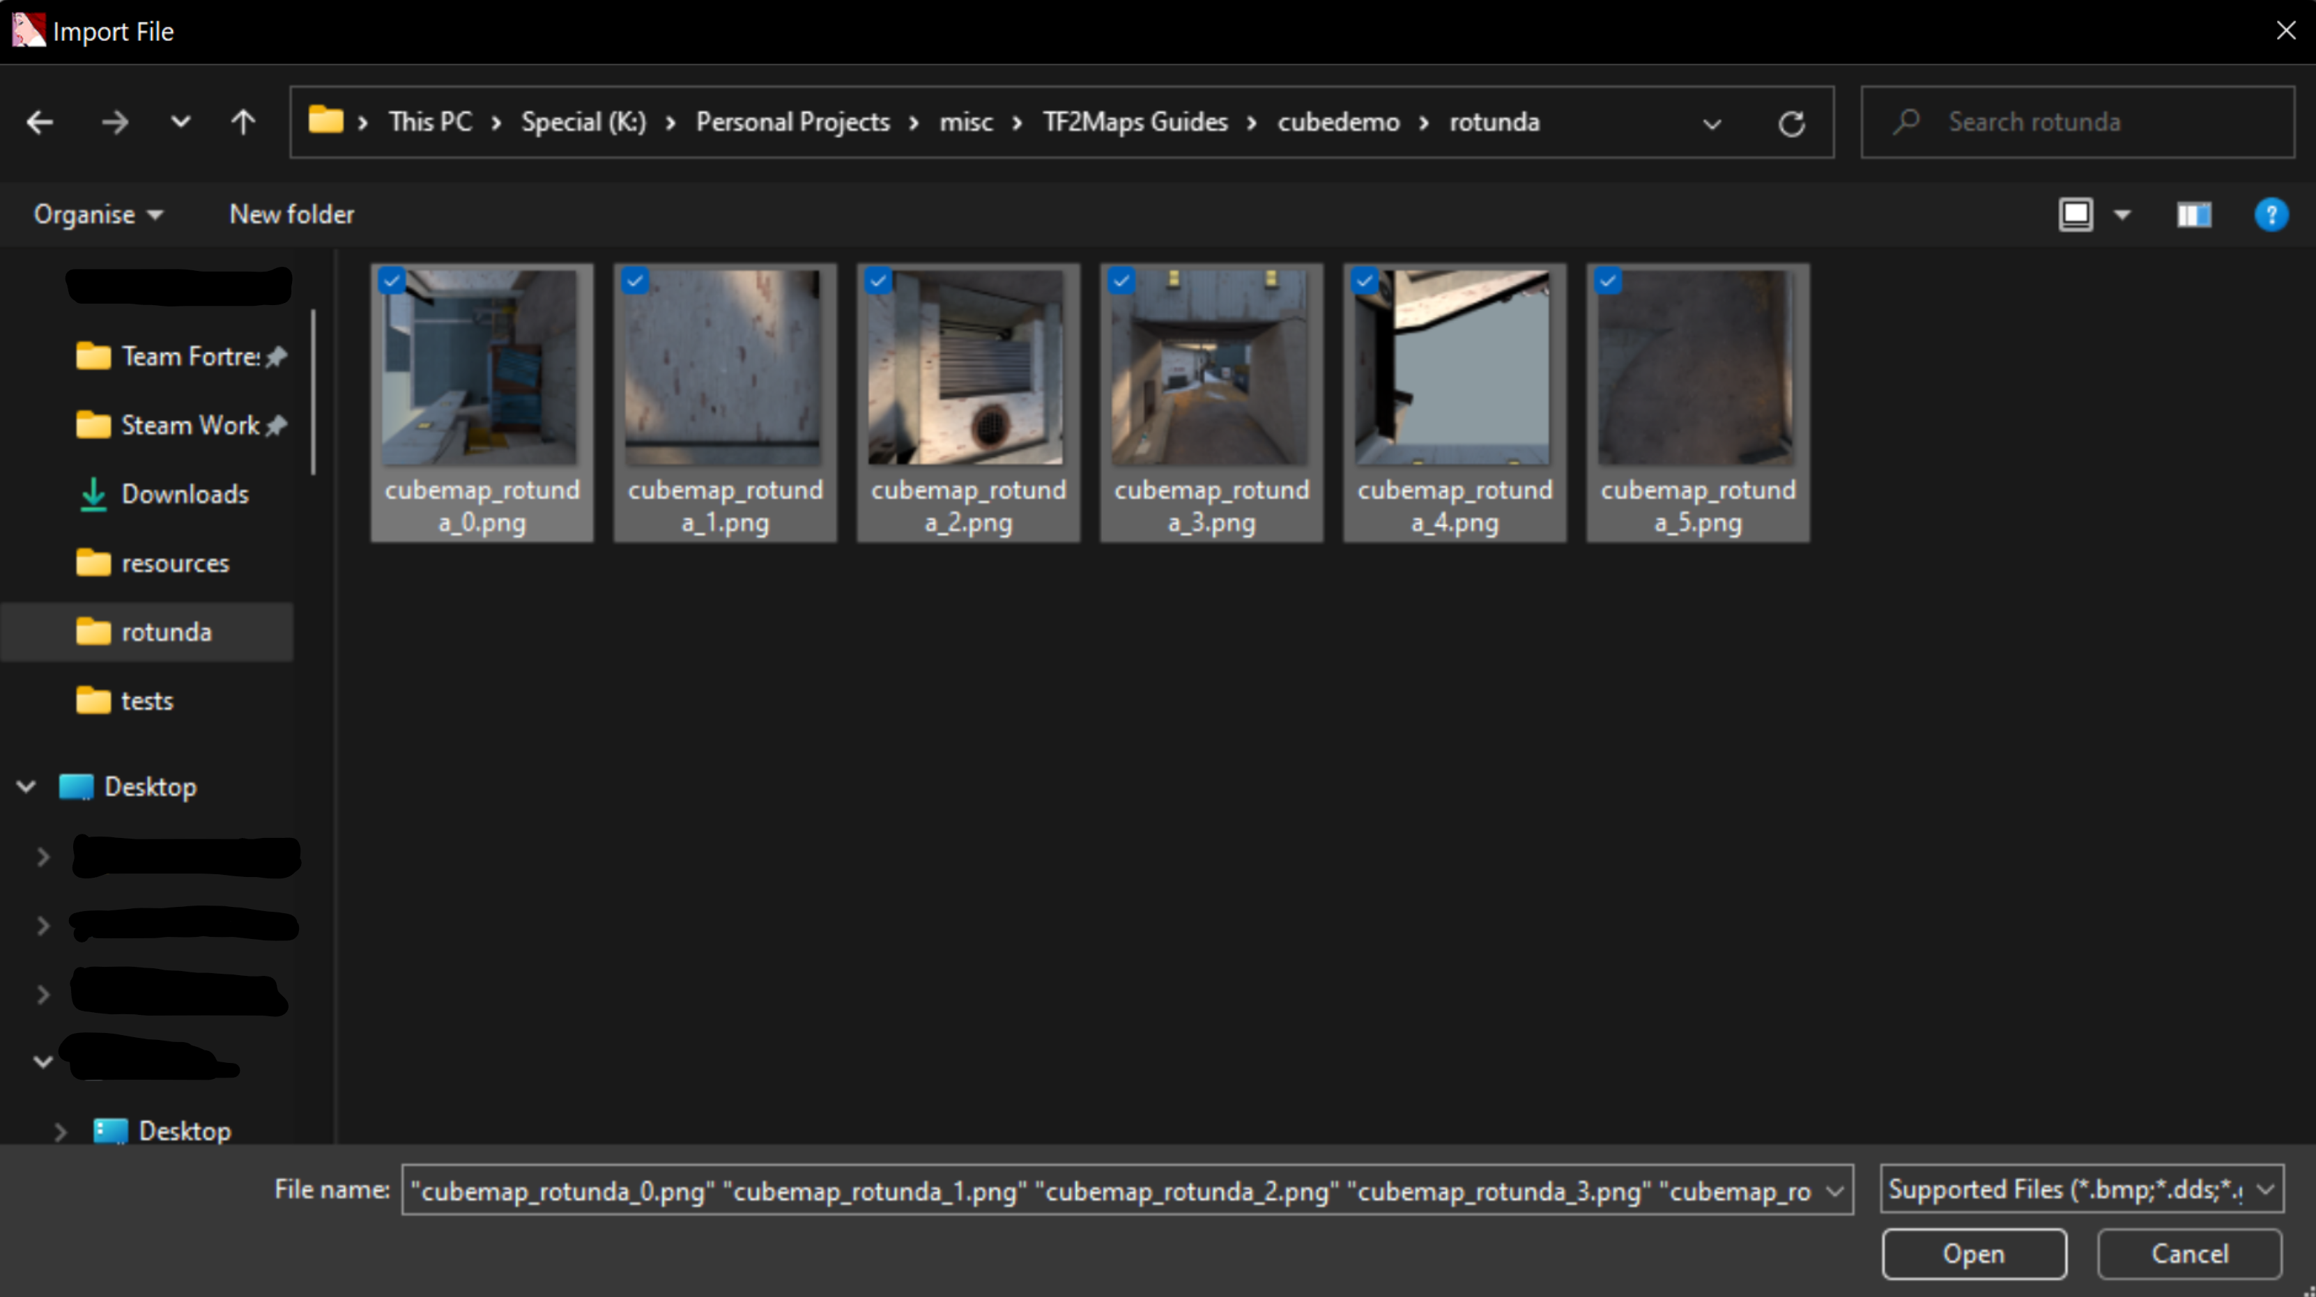Open the recent locations dropdown arrow
This screenshot has height=1297, width=2316.
coord(180,122)
